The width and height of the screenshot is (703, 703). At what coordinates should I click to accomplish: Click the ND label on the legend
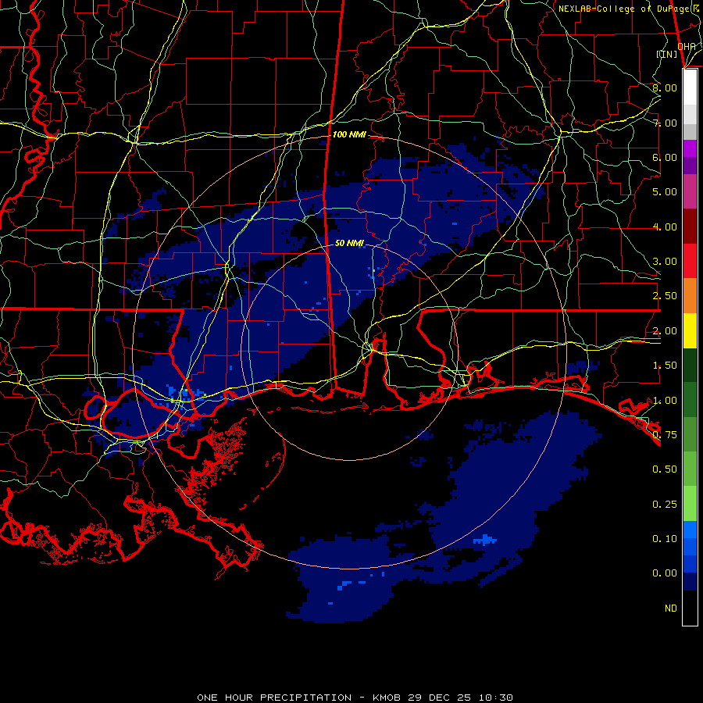point(671,608)
